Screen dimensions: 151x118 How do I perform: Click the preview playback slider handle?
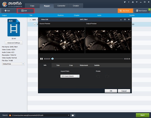coord(53,59)
